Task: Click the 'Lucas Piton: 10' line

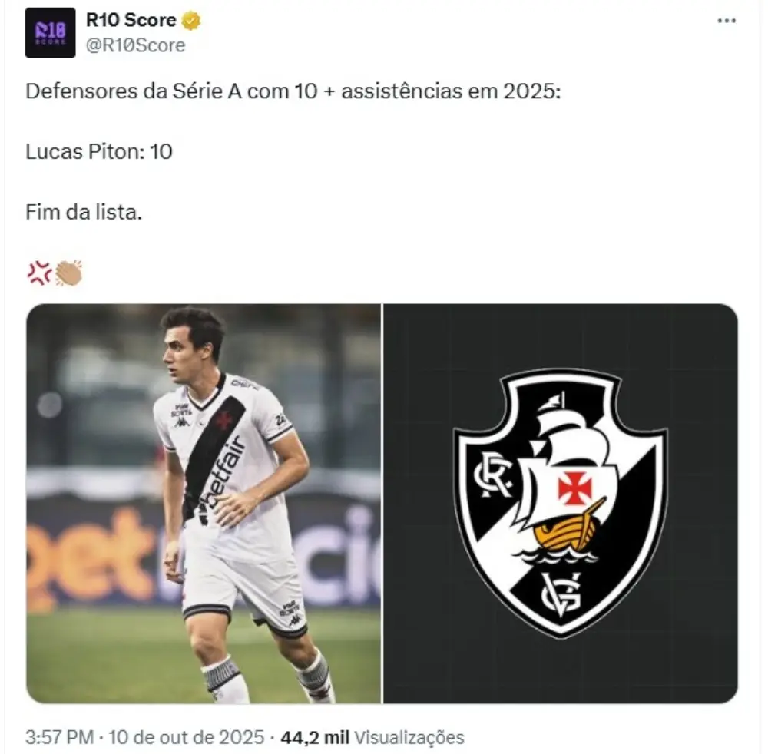Action: click(x=99, y=151)
